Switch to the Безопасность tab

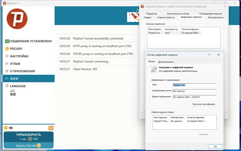216,17
